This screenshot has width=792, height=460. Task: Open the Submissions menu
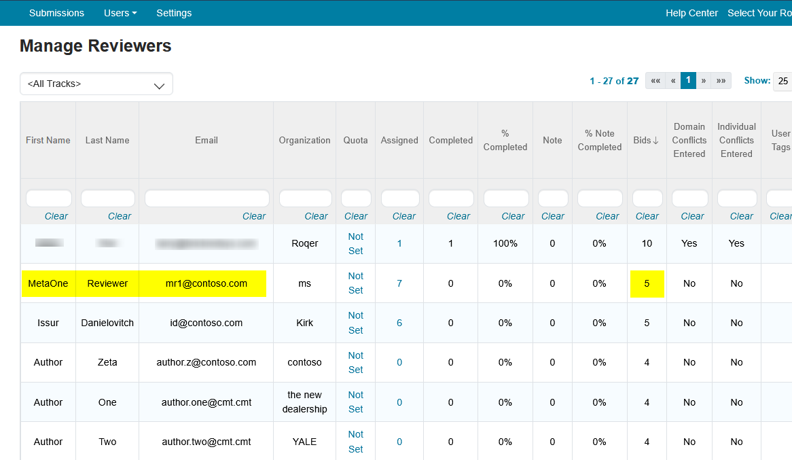coord(56,12)
